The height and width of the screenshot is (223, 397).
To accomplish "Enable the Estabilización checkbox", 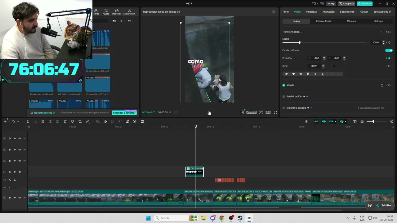I will [x=284, y=97].
